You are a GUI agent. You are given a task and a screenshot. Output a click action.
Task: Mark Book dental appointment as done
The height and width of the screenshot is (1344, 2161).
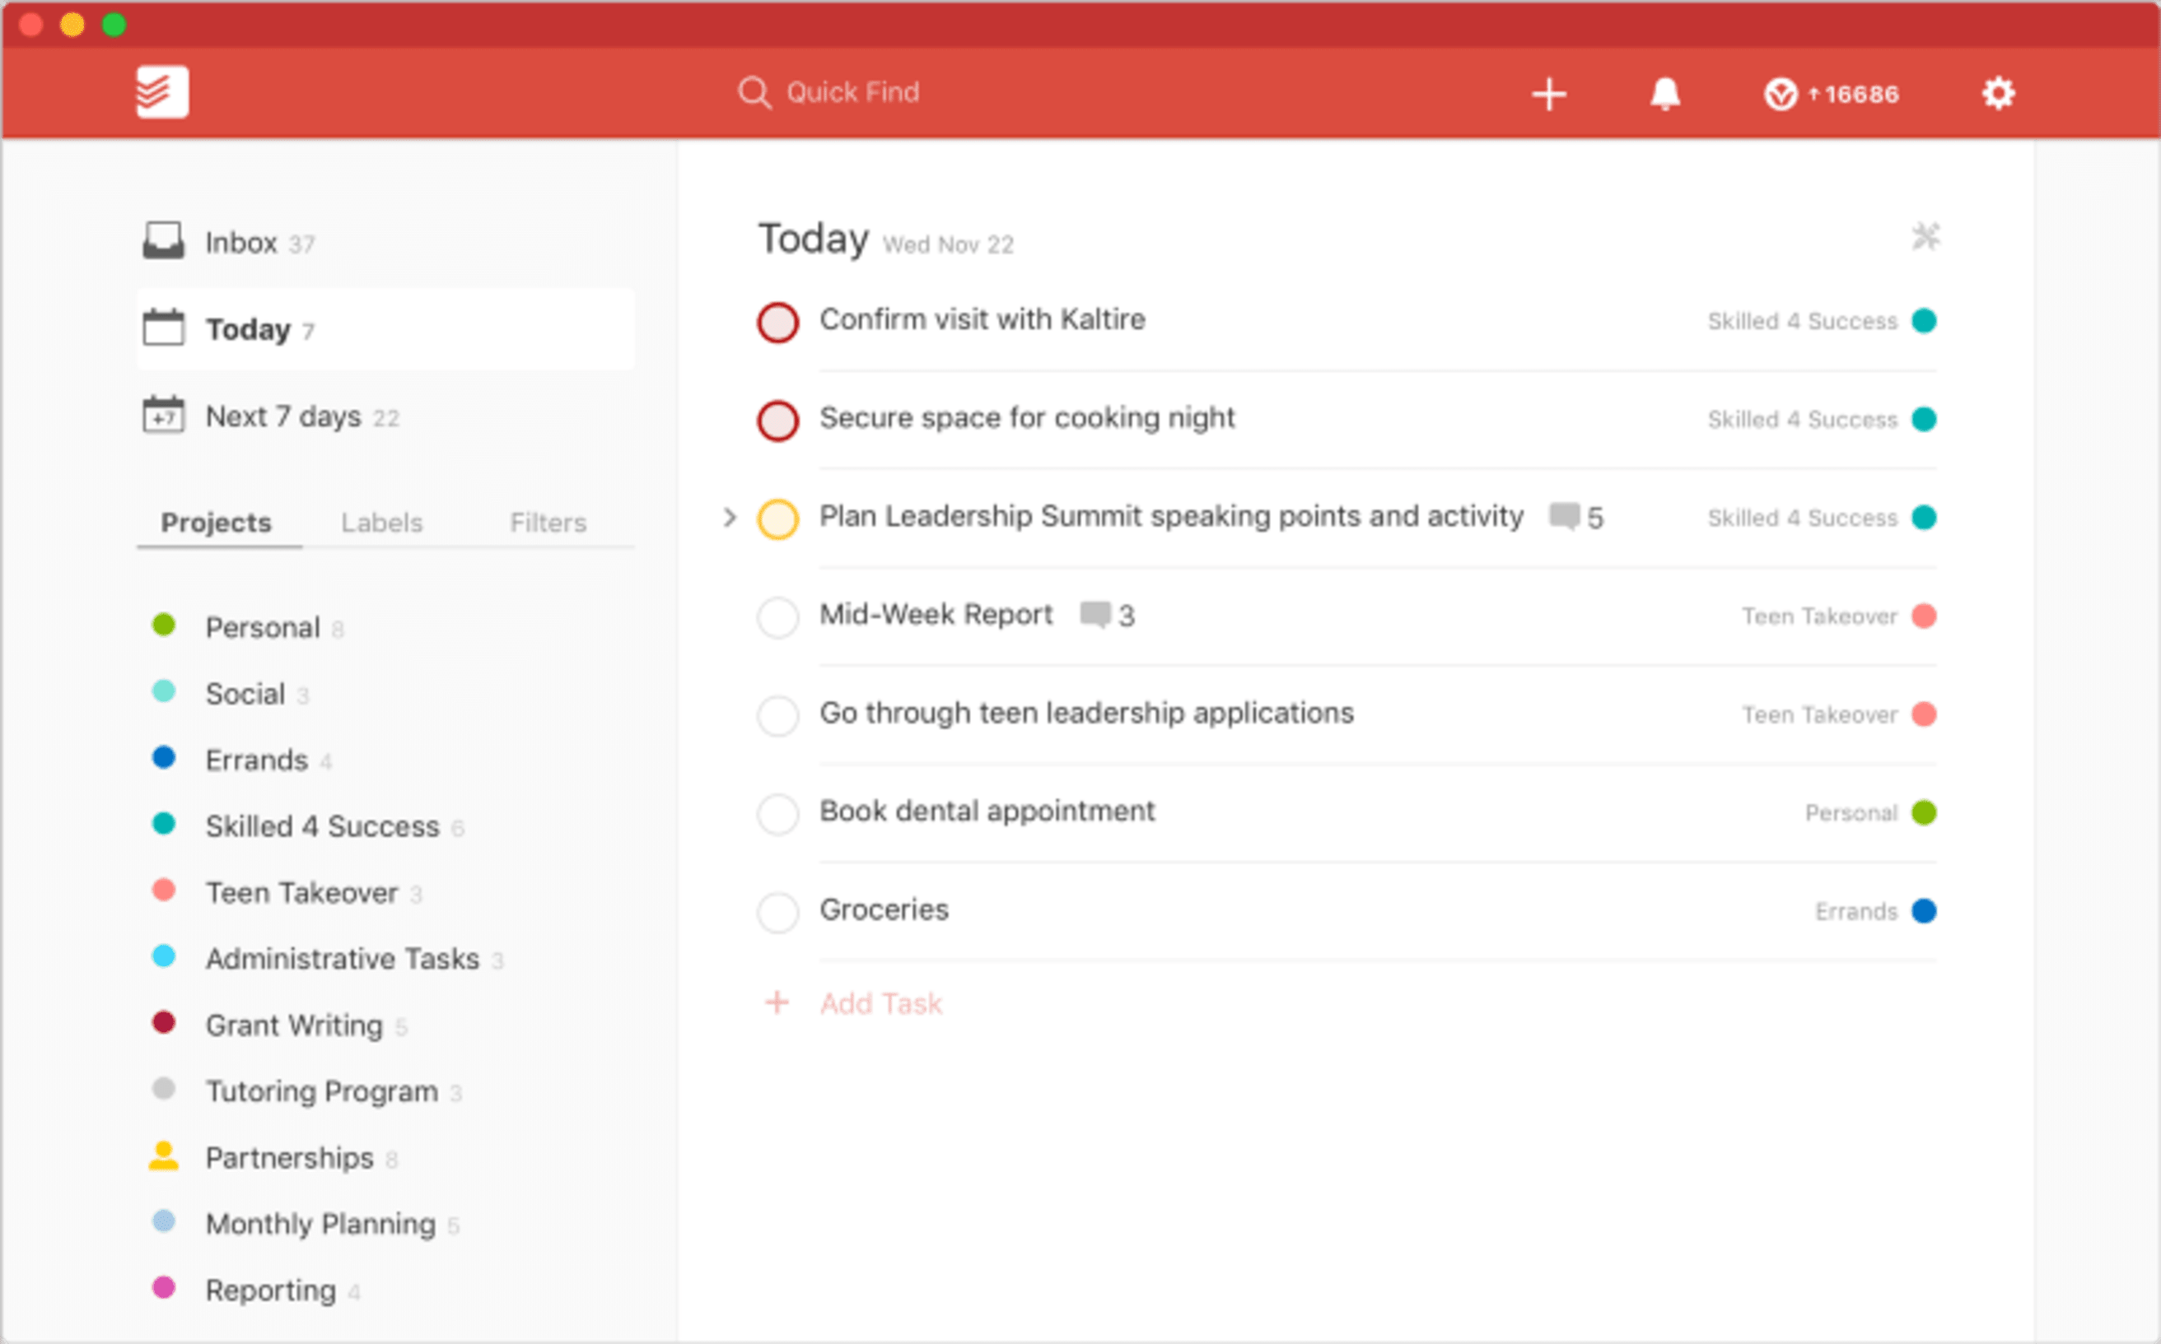(x=777, y=813)
